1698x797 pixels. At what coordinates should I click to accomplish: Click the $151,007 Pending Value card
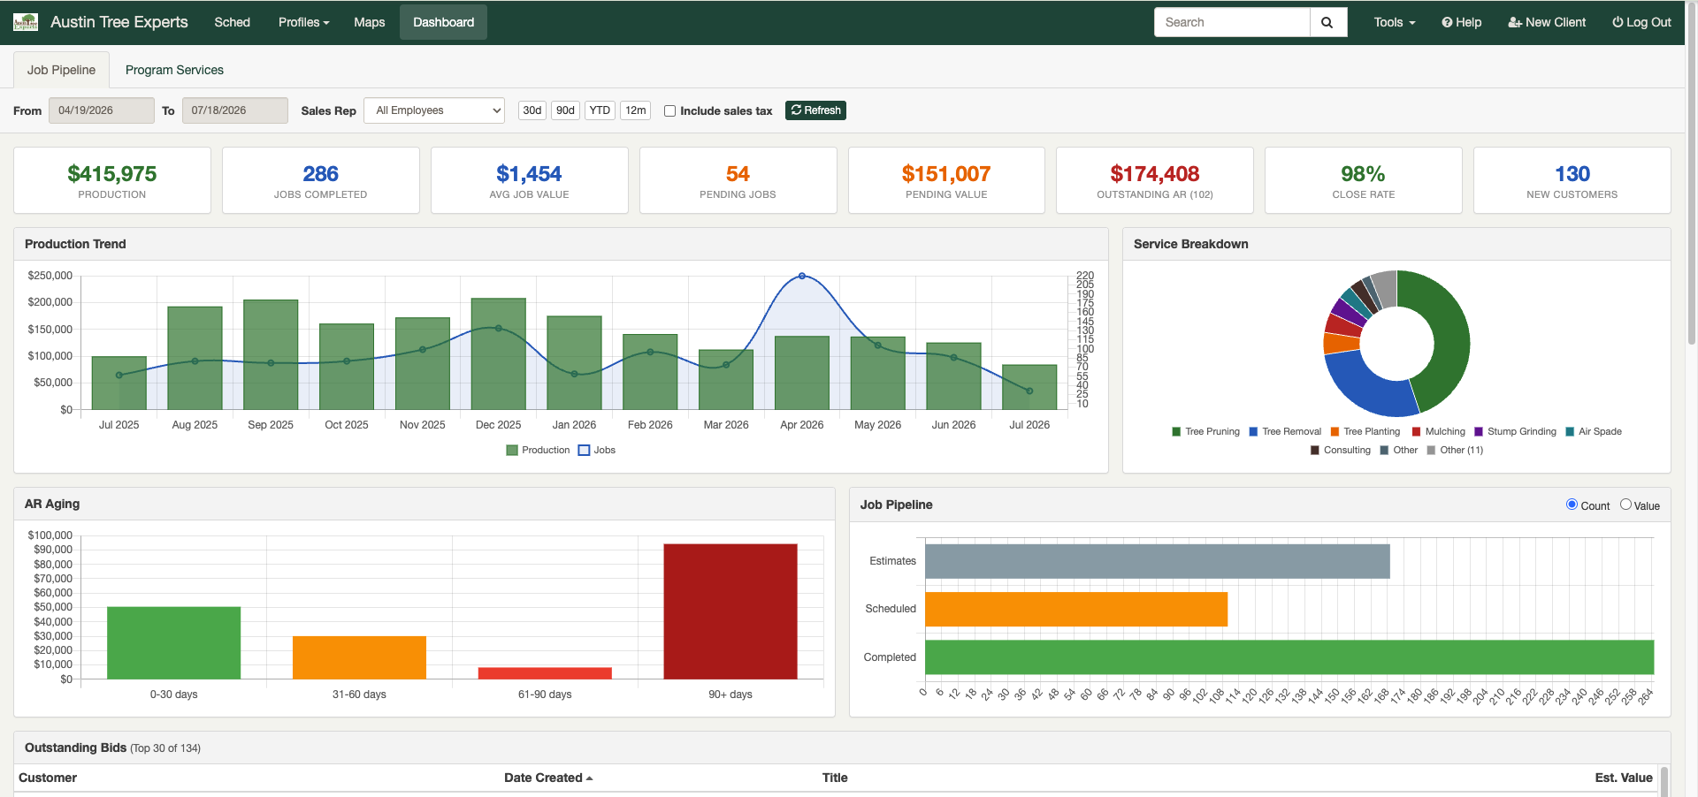[946, 180]
